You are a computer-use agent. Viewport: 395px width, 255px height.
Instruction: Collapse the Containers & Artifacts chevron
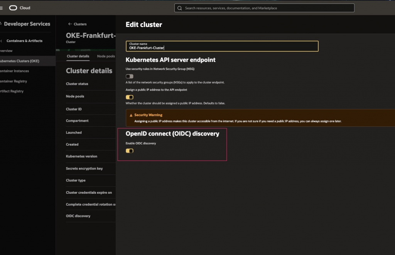(1, 41)
